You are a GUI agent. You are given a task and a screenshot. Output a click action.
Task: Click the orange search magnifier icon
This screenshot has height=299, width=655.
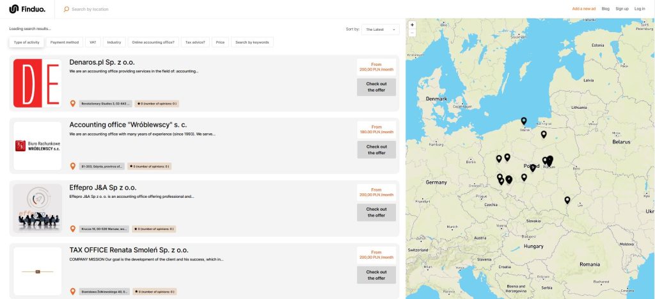coord(66,9)
